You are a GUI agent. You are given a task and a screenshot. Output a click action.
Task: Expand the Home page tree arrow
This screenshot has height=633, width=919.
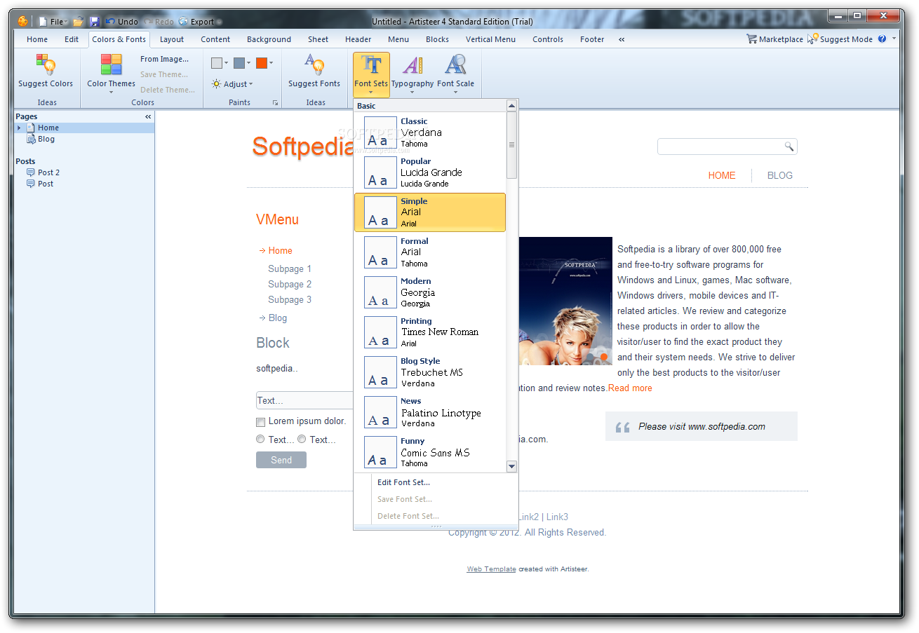tap(19, 128)
